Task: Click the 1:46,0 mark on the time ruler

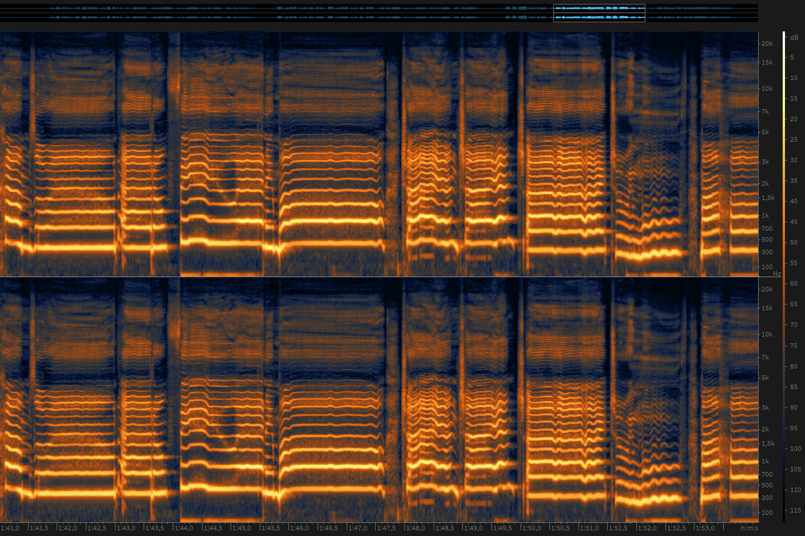Action: tap(300, 528)
